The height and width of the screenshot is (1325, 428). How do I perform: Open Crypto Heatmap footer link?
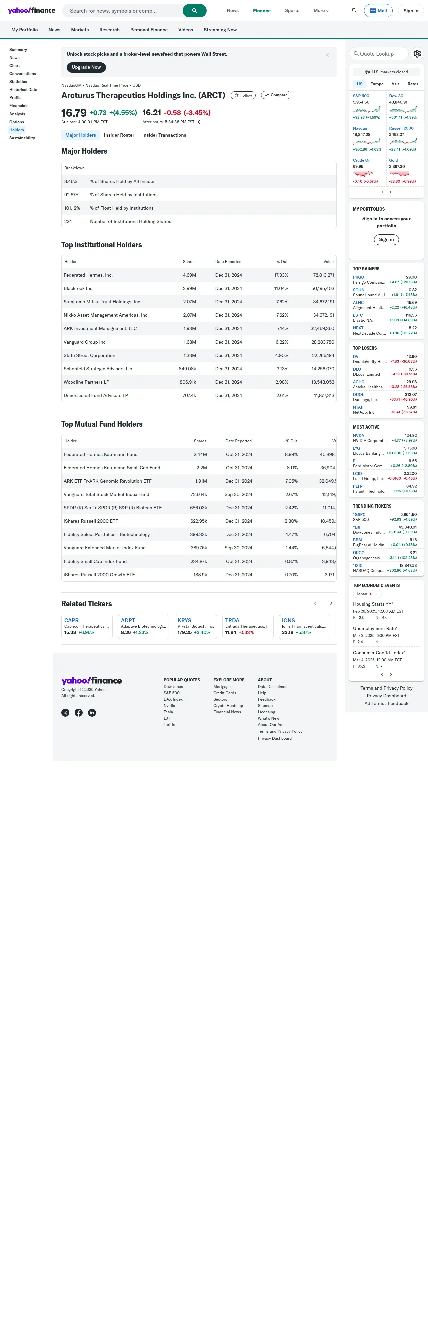[x=228, y=706]
